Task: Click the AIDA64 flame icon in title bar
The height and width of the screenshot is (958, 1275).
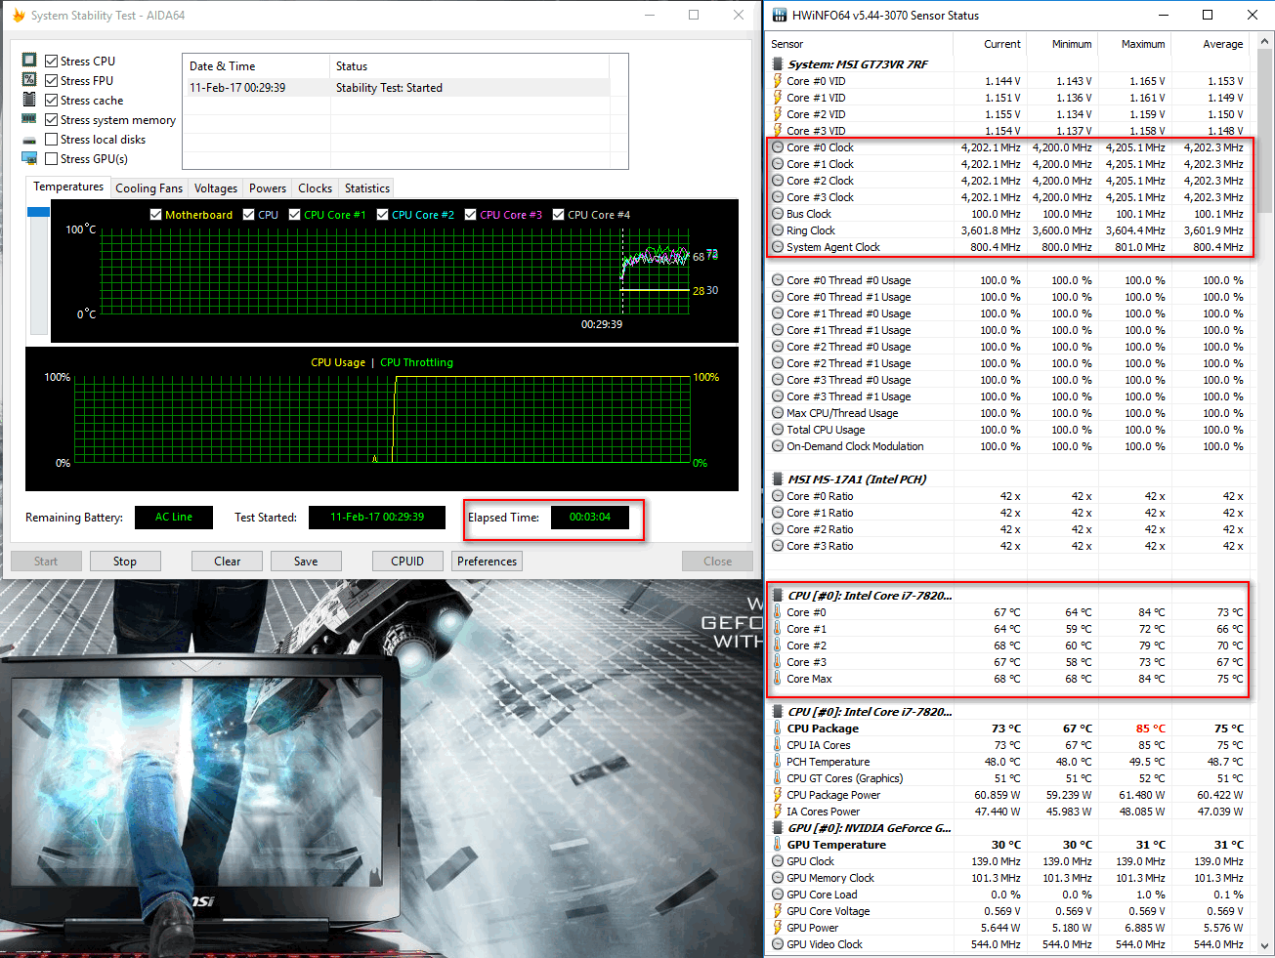Action: [18, 15]
